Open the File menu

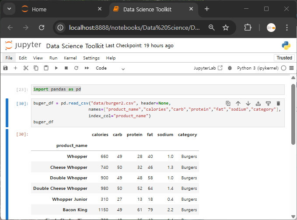coord(9,58)
